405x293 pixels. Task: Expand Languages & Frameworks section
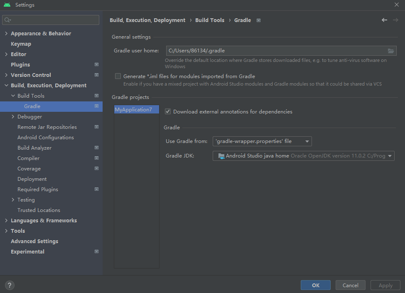point(7,220)
